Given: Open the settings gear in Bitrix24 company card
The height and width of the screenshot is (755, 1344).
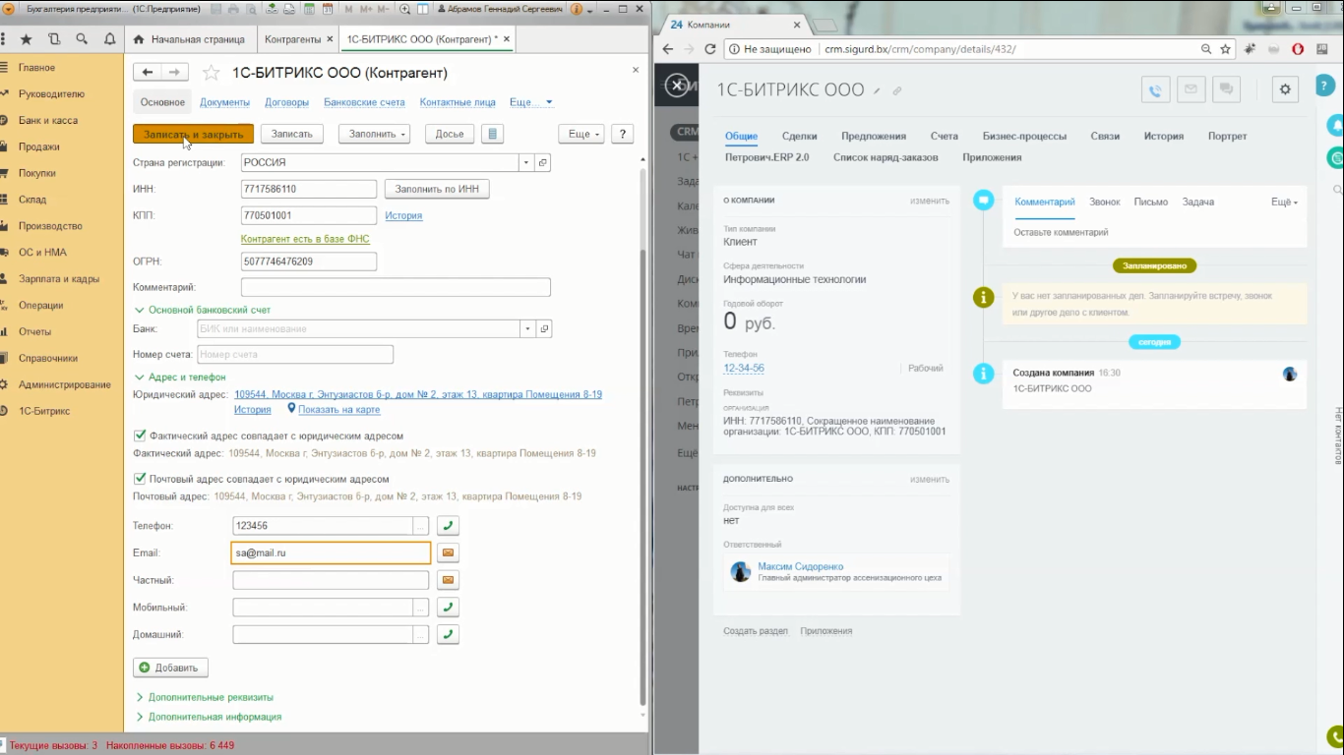Looking at the screenshot, I should point(1285,89).
